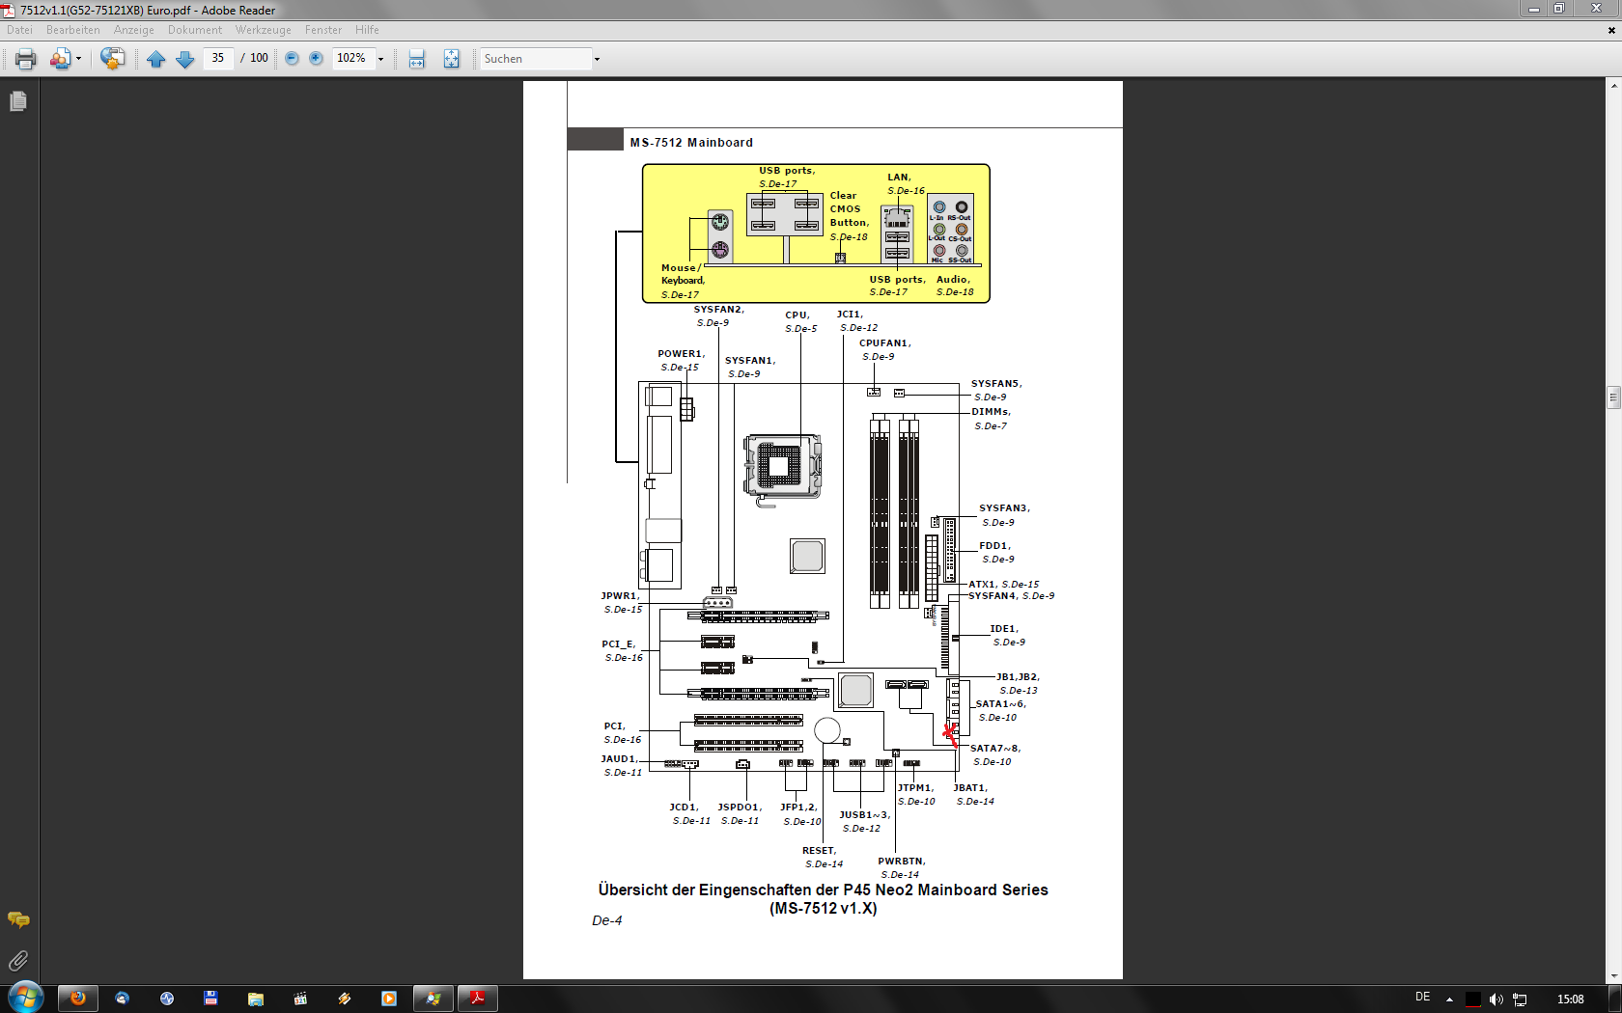Open the Datei menu
The image size is (1622, 1013).
pyautogui.click(x=19, y=30)
